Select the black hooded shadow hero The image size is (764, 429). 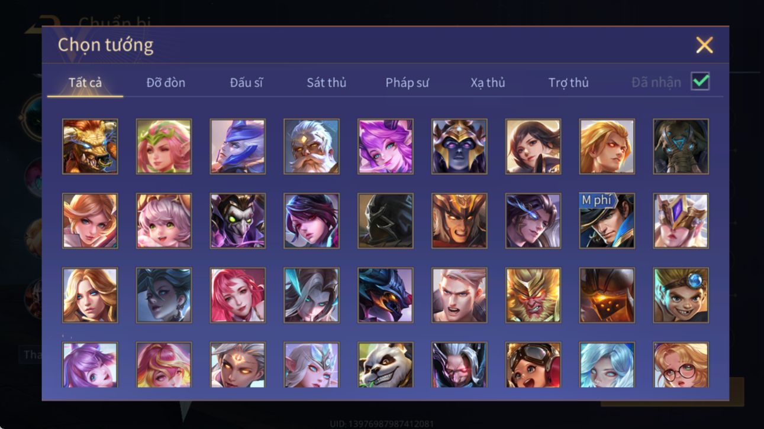(385, 220)
